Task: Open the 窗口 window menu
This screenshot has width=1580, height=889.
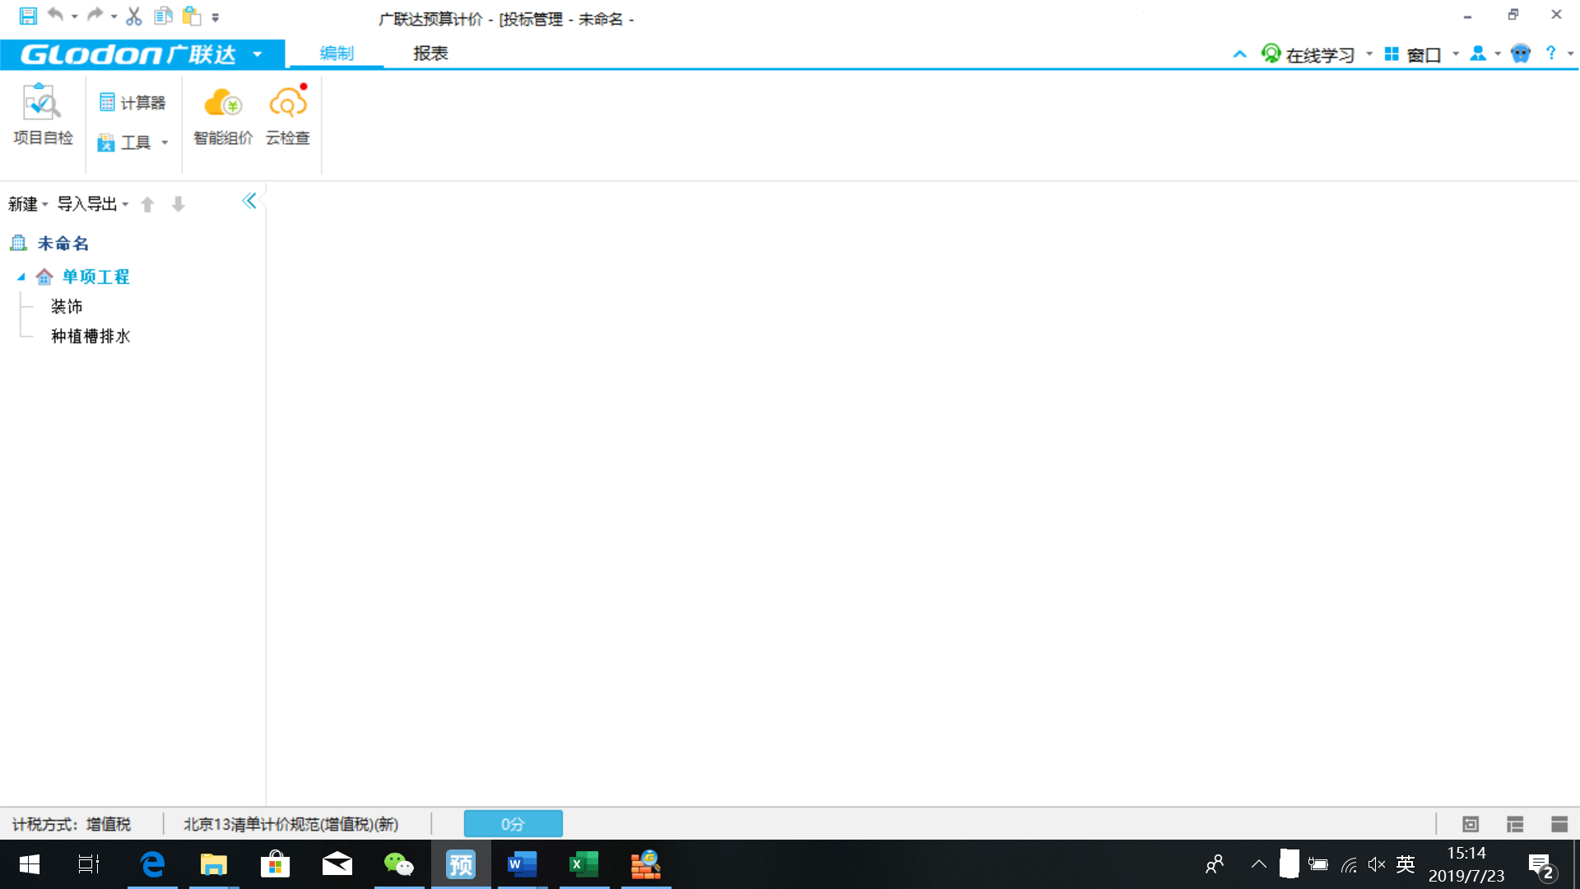Action: coord(1421,54)
